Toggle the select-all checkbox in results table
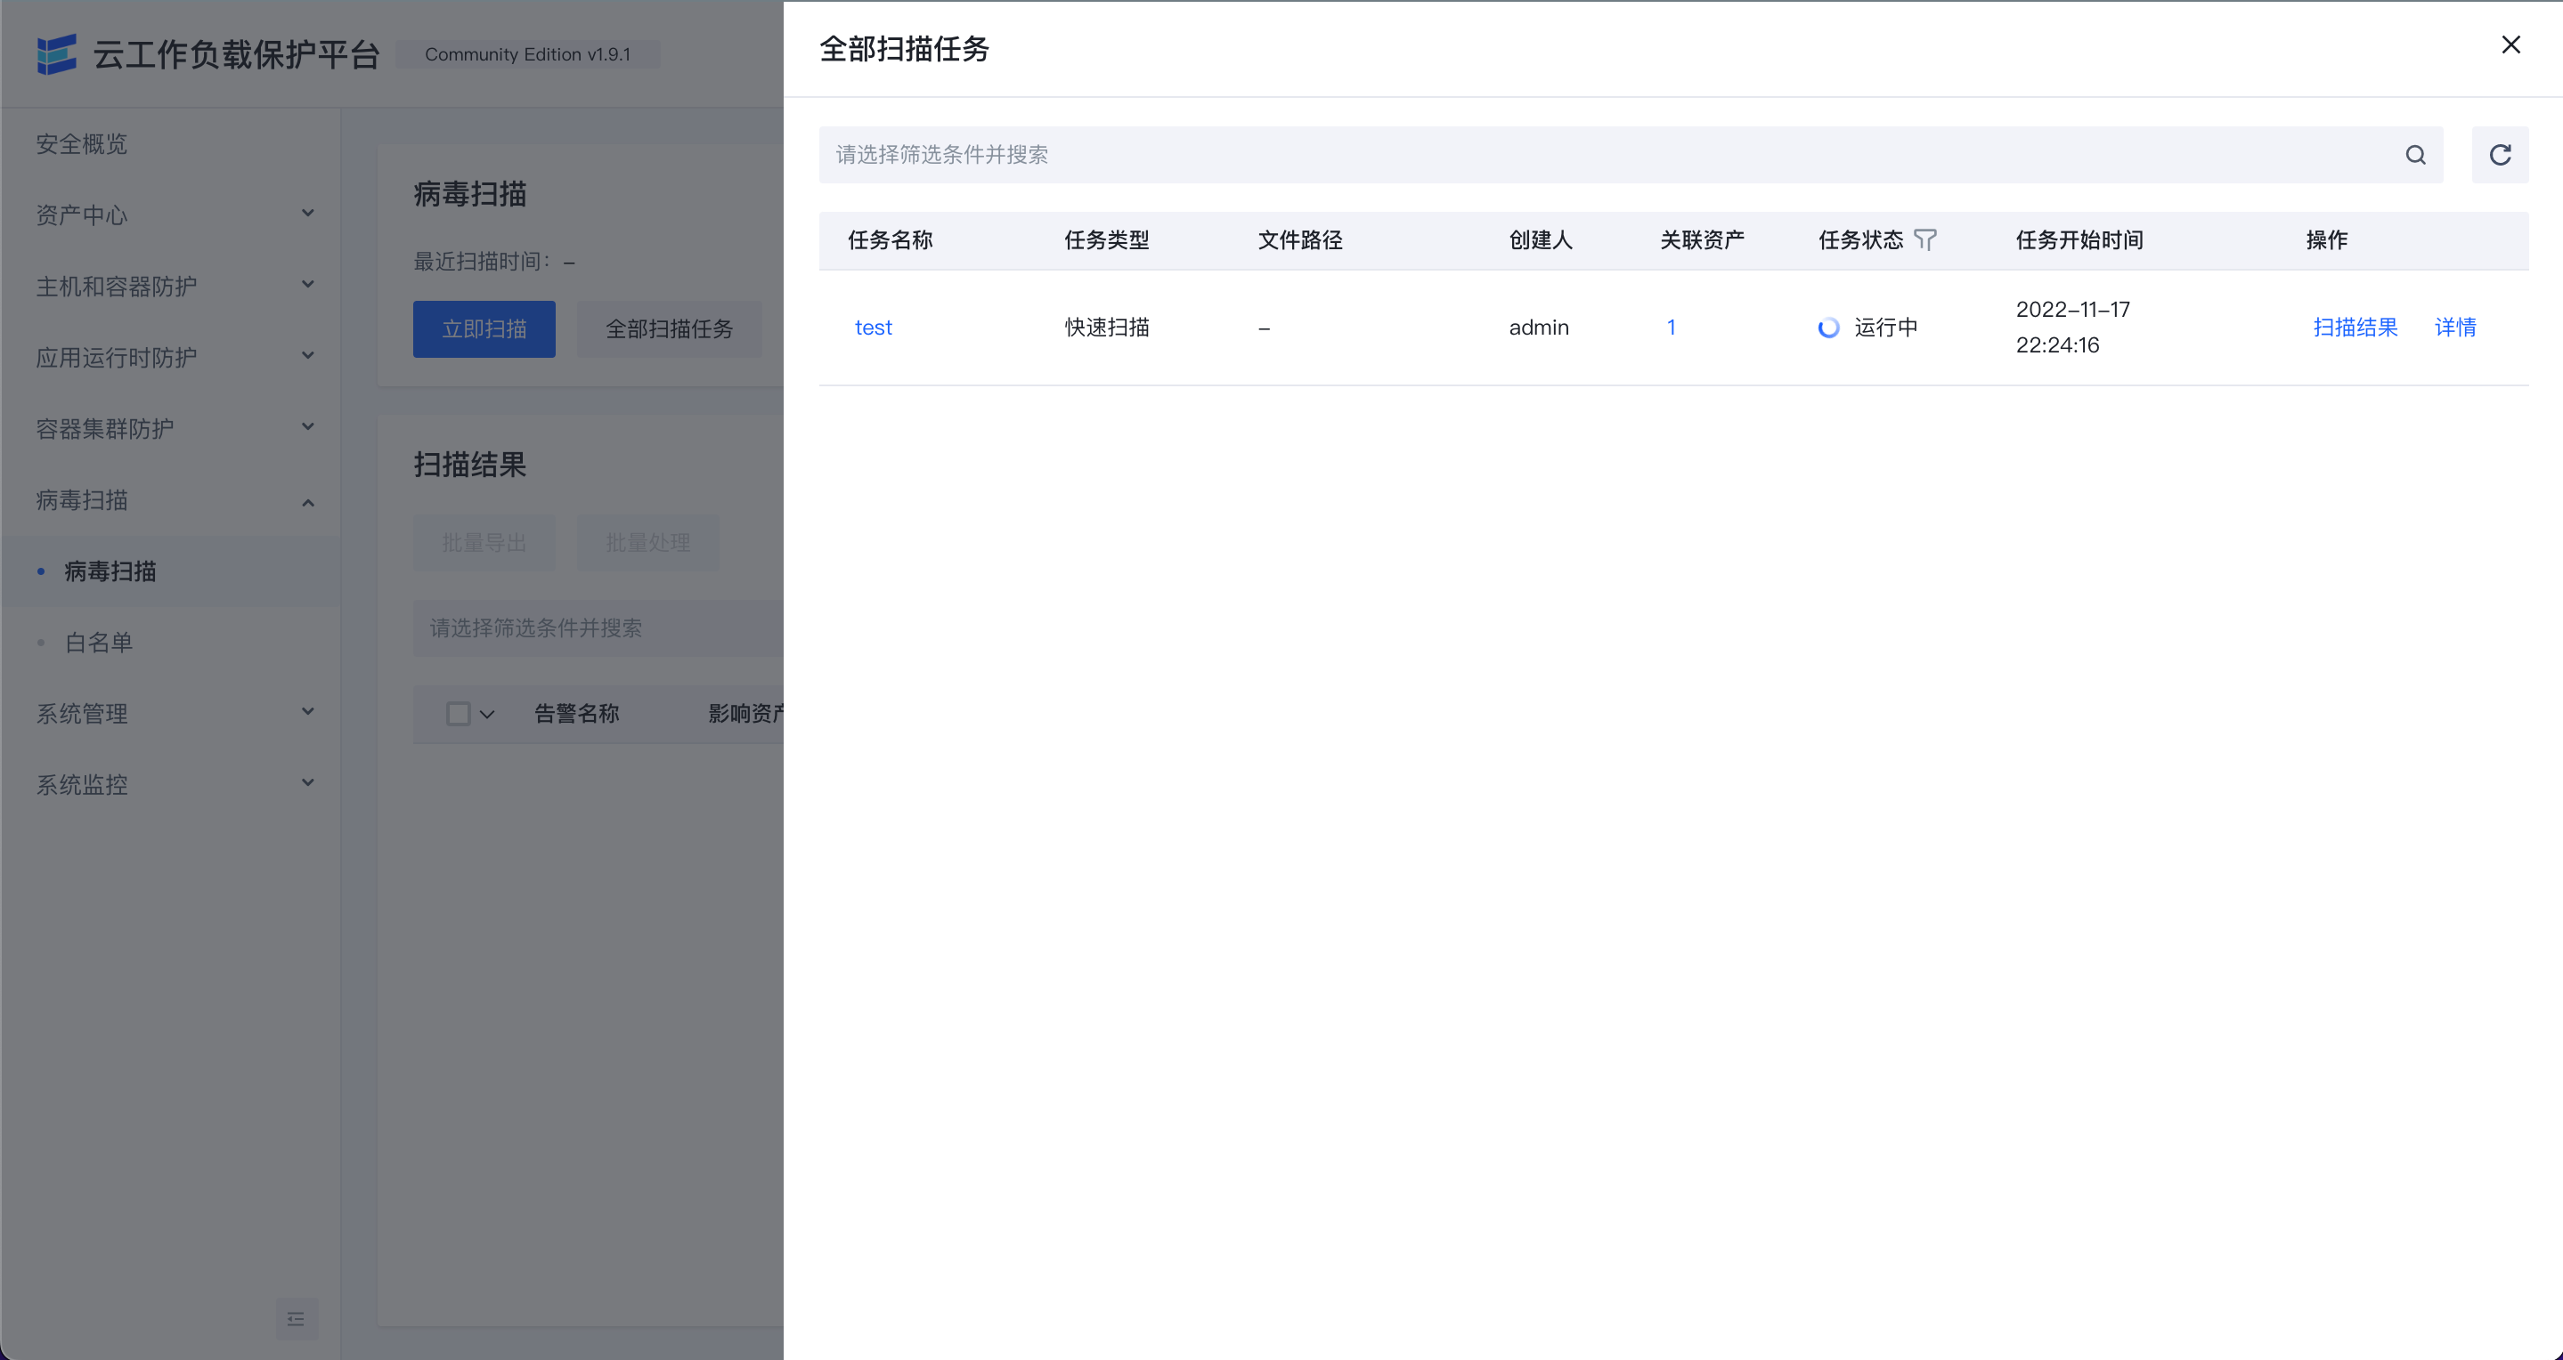2563x1360 pixels. click(x=459, y=714)
